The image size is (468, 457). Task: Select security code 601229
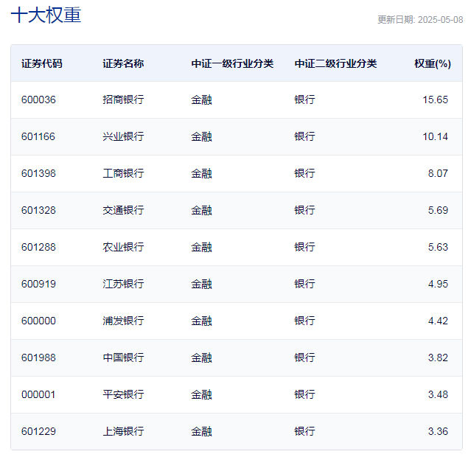(38, 431)
